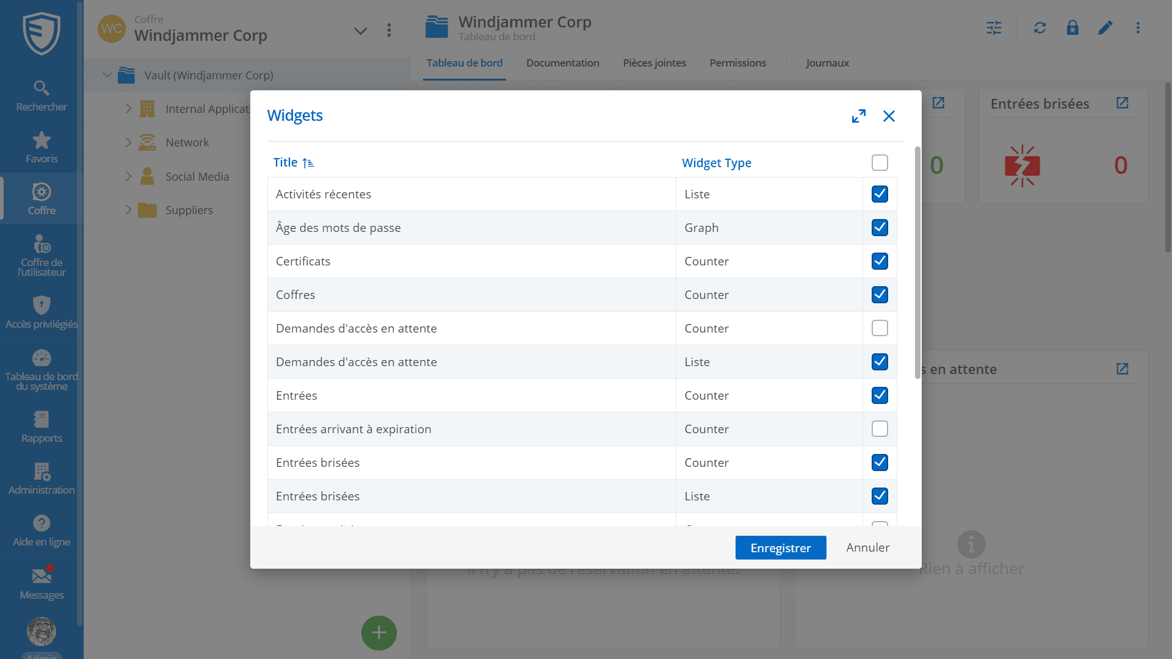Open Rapports in the sidebar
The image size is (1172, 659).
pos(42,427)
